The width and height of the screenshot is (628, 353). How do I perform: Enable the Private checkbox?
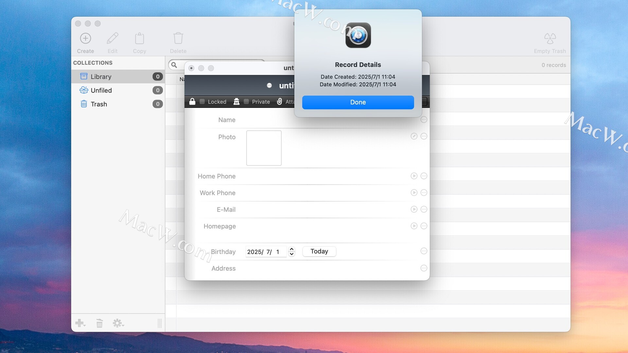(x=246, y=102)
